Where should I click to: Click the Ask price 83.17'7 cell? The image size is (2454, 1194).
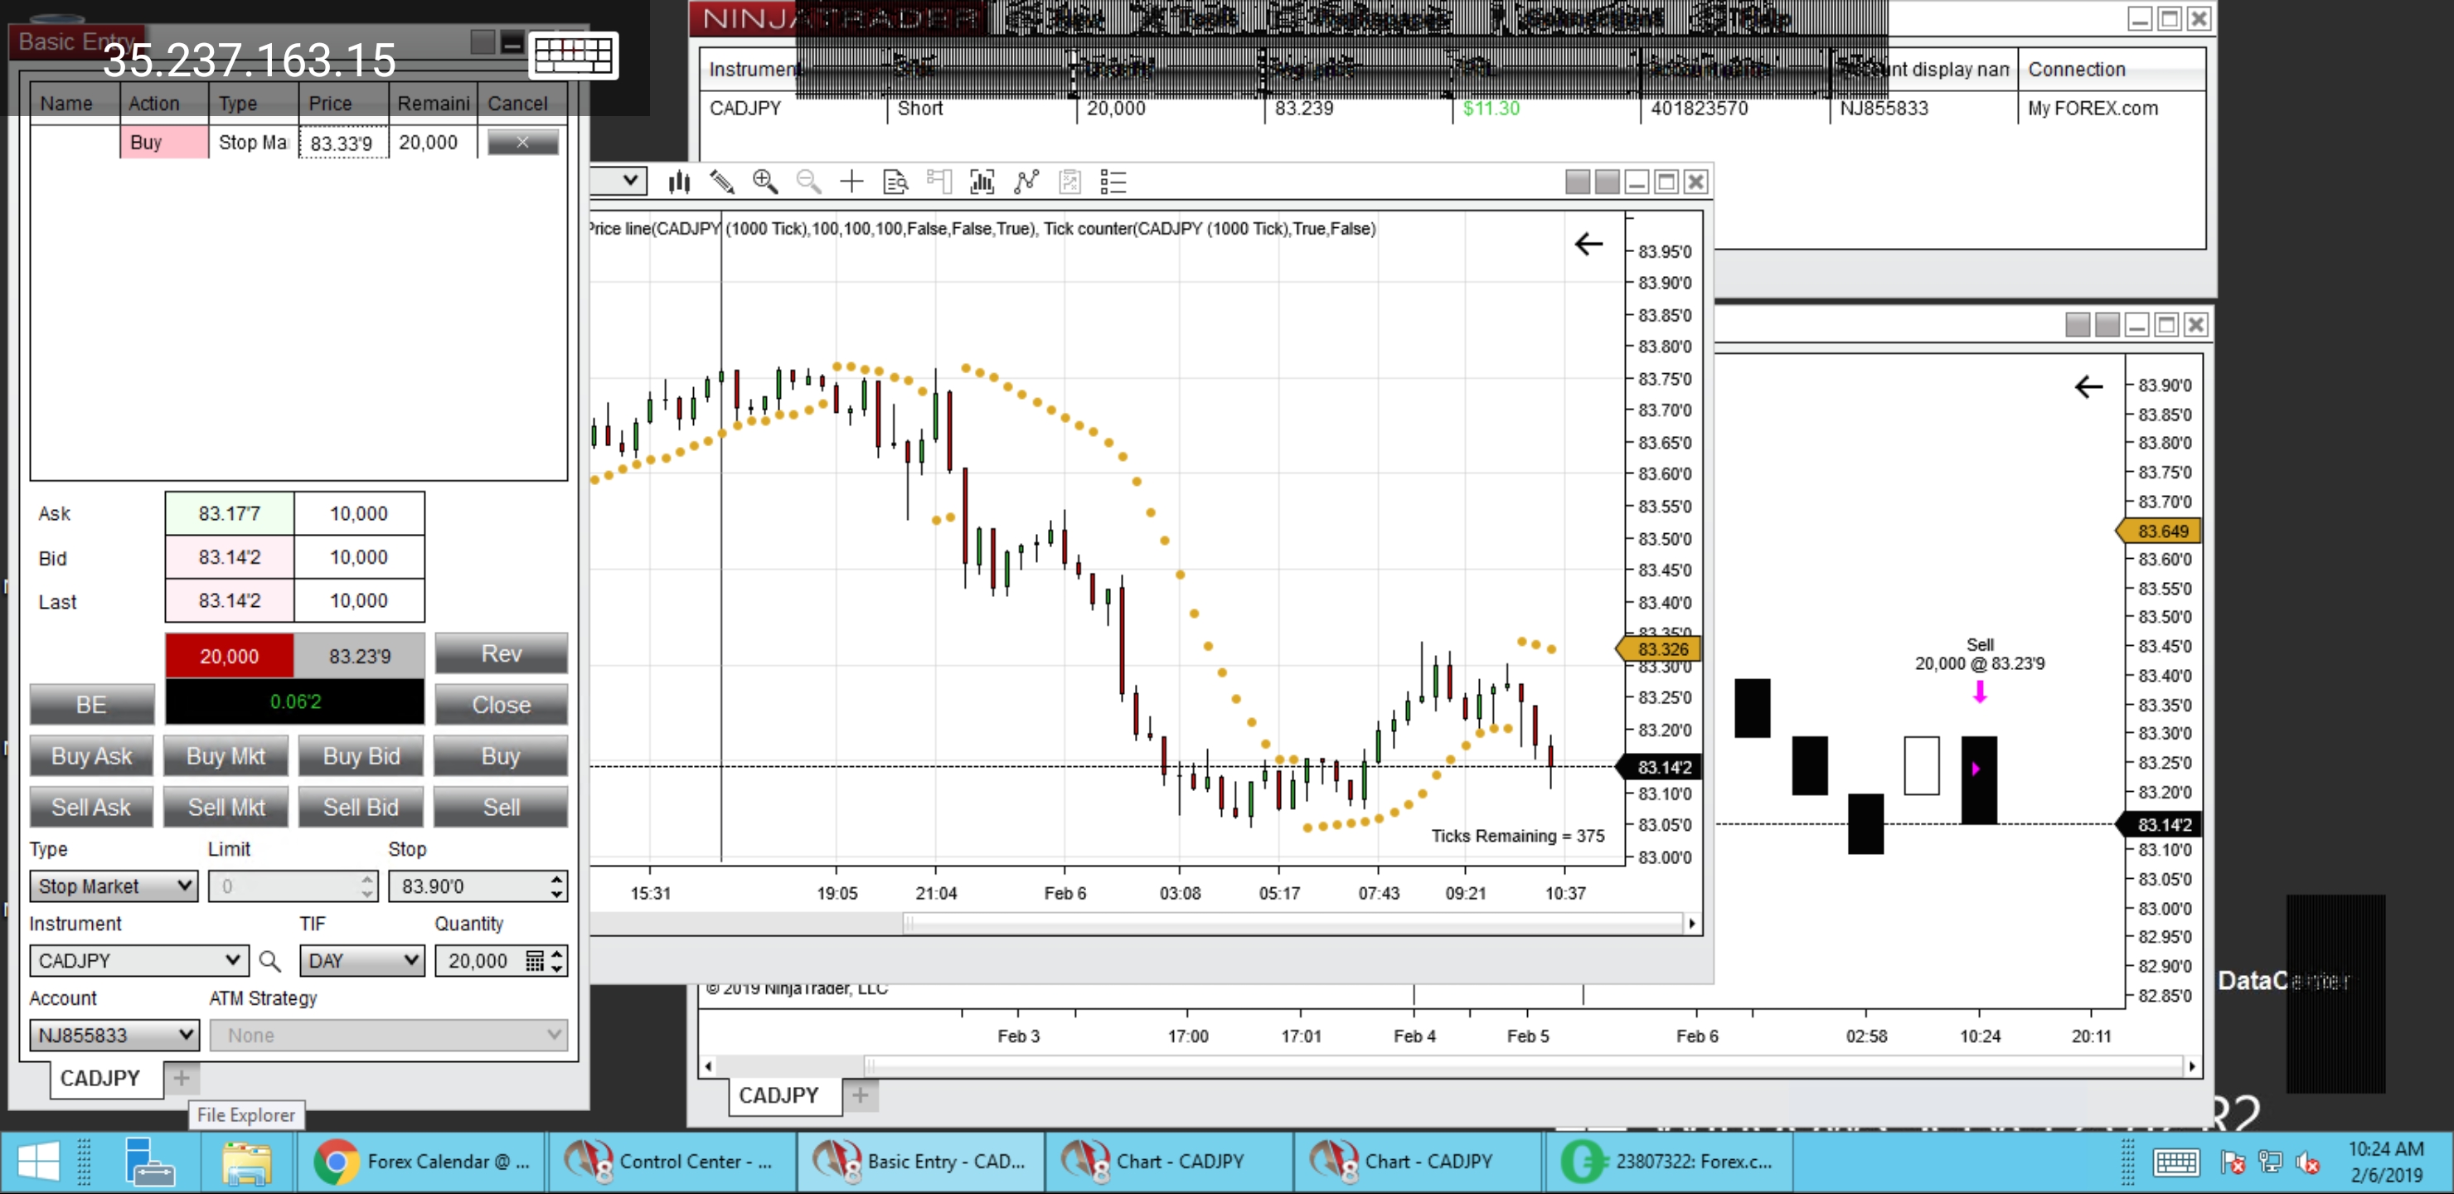coord(229,513)
